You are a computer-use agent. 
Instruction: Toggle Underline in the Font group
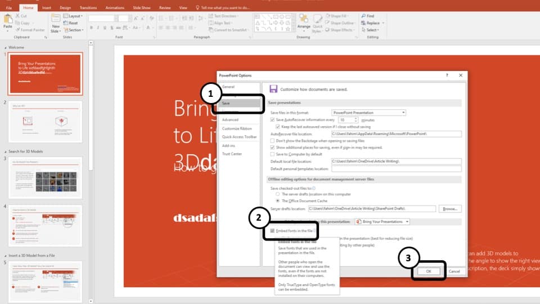105,28
